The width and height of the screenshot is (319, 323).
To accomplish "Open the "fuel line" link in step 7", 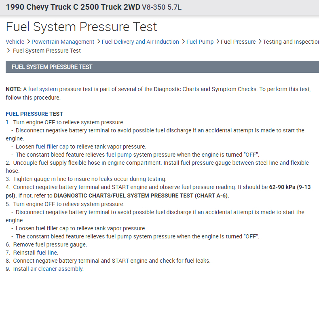I will (47, 253).
